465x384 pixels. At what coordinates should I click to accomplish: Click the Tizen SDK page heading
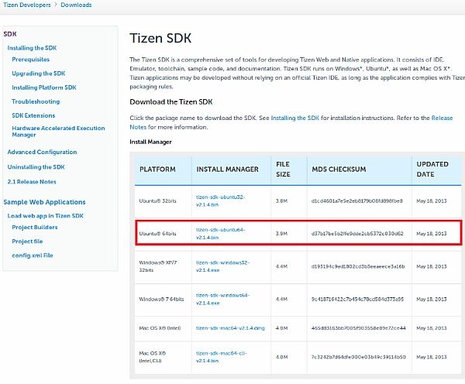click(160, 38)
